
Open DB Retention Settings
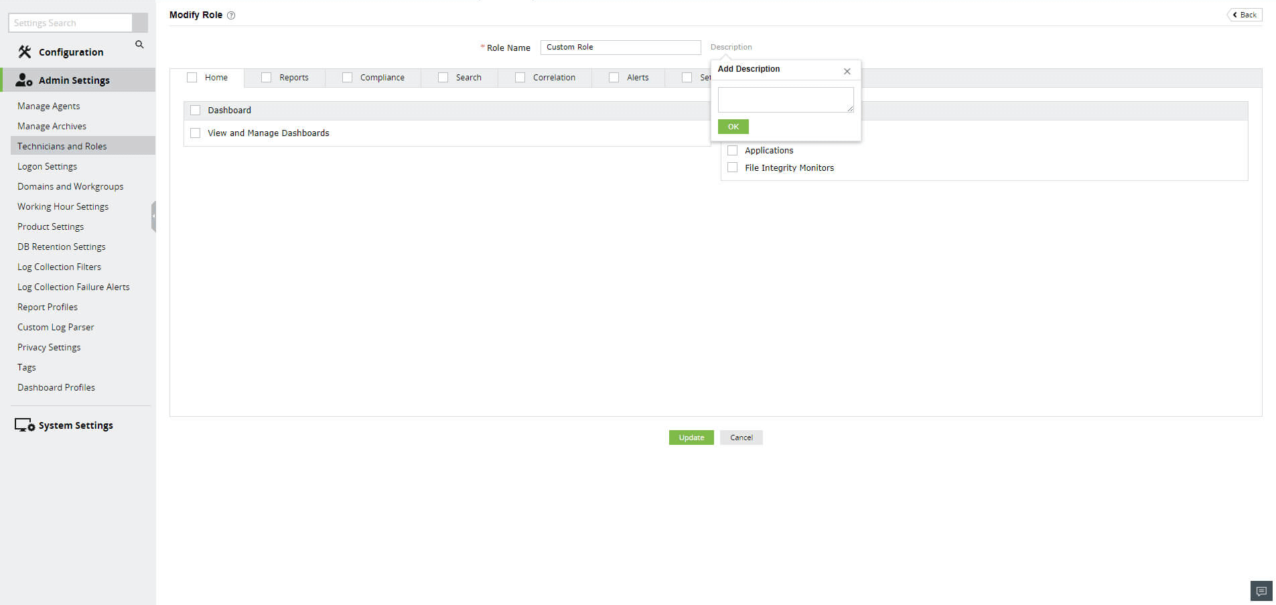tap(62, 247)
